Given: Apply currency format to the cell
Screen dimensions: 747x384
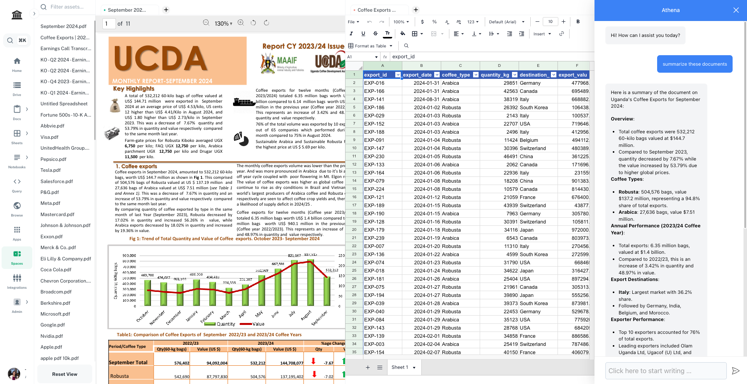Looking at the screenshot, I should point(422,22).
